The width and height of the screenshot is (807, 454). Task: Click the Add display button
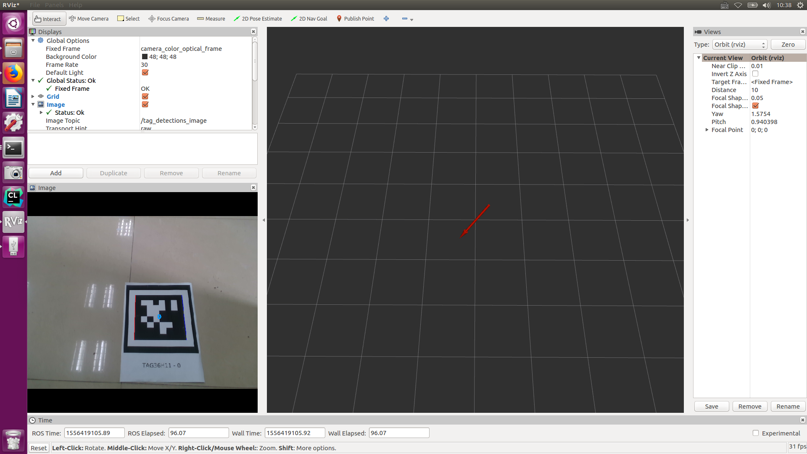pyautogui.click(x=55, y=173)
